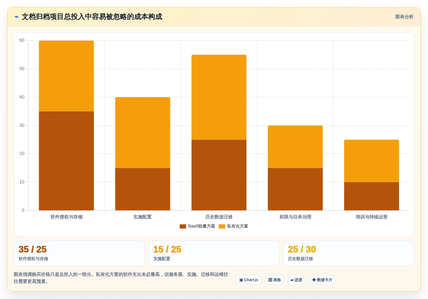The width and height of the screenshot is (428, 299).
Task: Click the 图表强调购买价格 description paragraph
Action: 121,278
